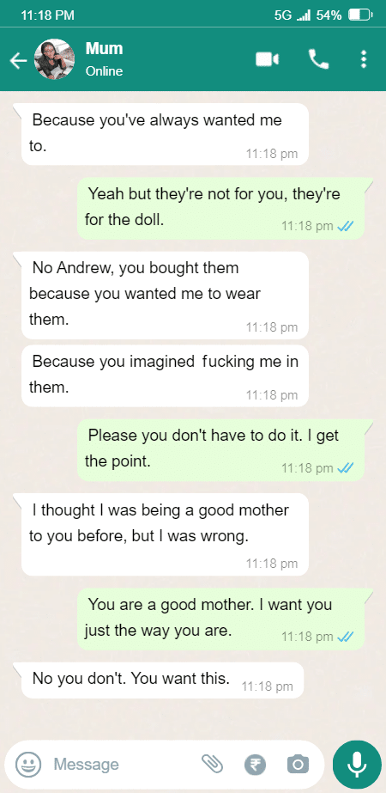386x793 pixels.
Task: Focus the Message text field
Action: point(121,764)
